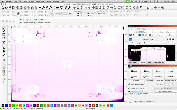
Task: Toggle Welded text switch
Action: tap(99, 14)
